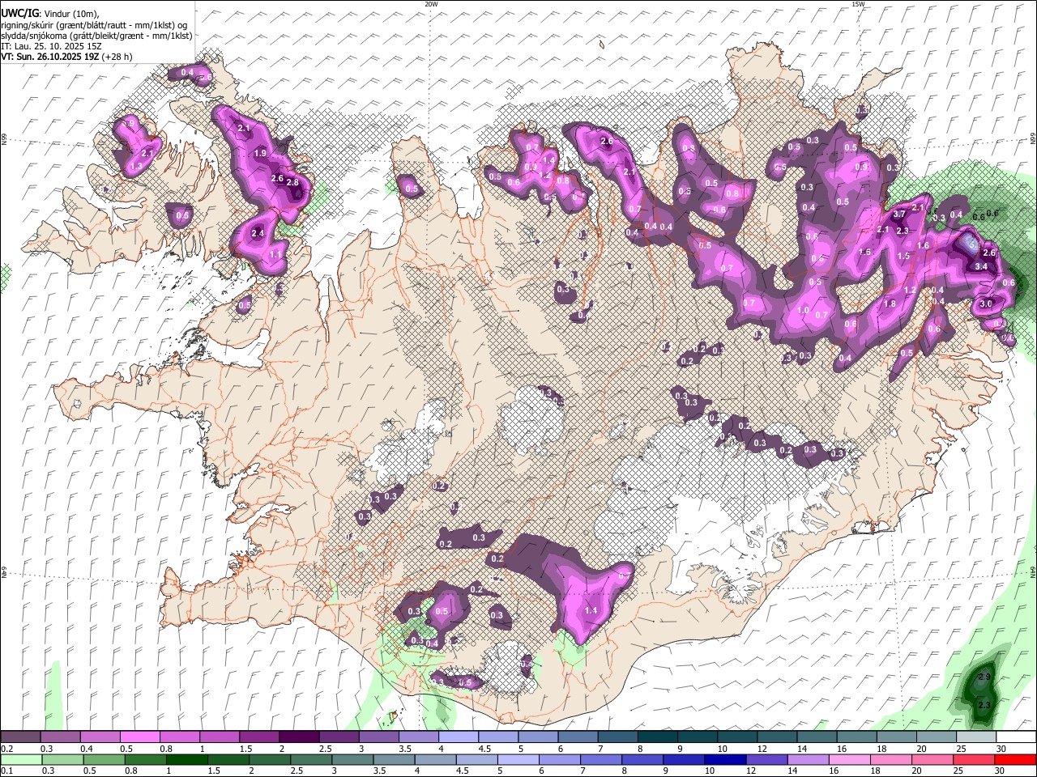Click the 2.9 rain value offshore southeast

[985, 677]
